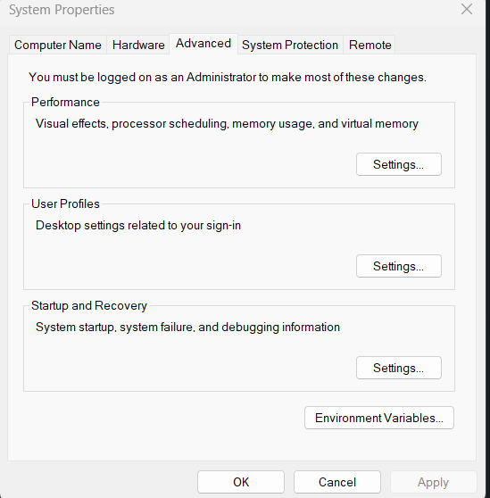
Task: Click the User Profiles group label
Action: click(65, 203)
